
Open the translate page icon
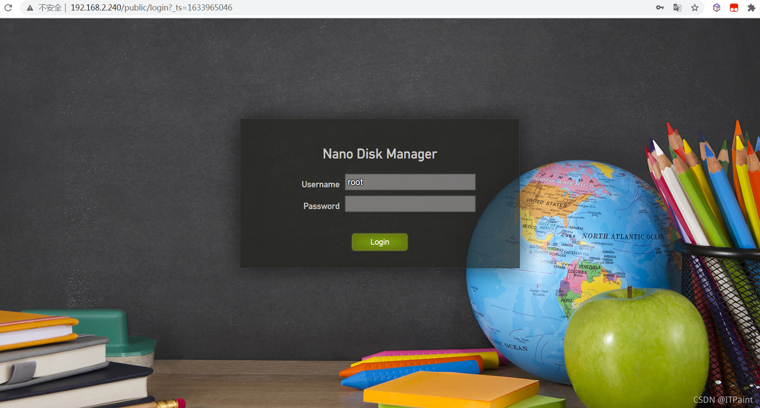coord(677,7)
